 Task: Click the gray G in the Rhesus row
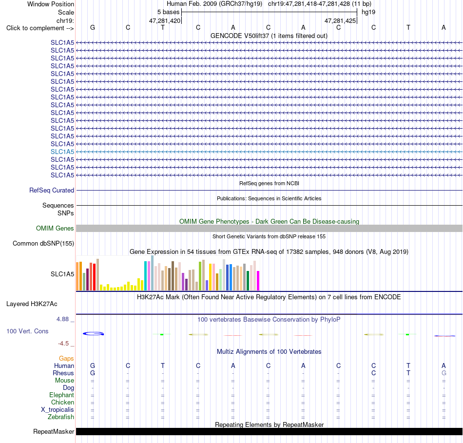[x=444, y=373]
